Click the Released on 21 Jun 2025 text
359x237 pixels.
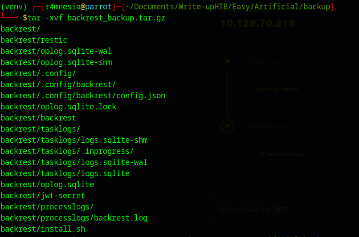(x=253, y=209)
